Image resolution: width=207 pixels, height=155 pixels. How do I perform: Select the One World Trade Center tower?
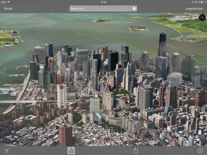[x=162, y=45]
